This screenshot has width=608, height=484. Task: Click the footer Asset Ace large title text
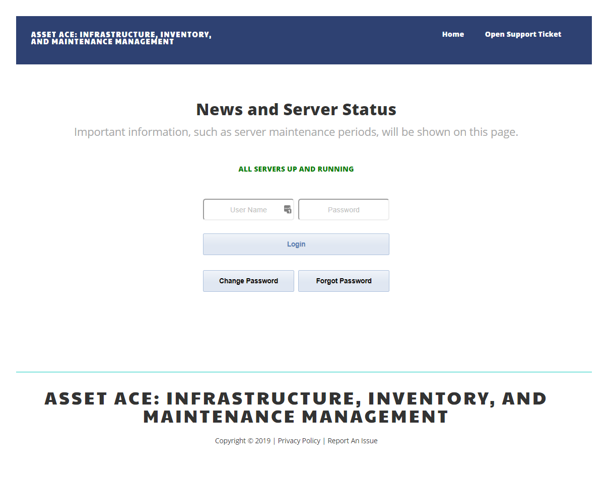point(296,408)
